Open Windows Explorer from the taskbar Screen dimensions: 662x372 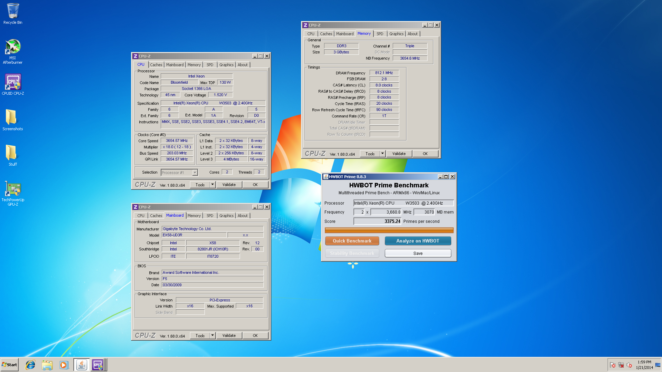47,365
